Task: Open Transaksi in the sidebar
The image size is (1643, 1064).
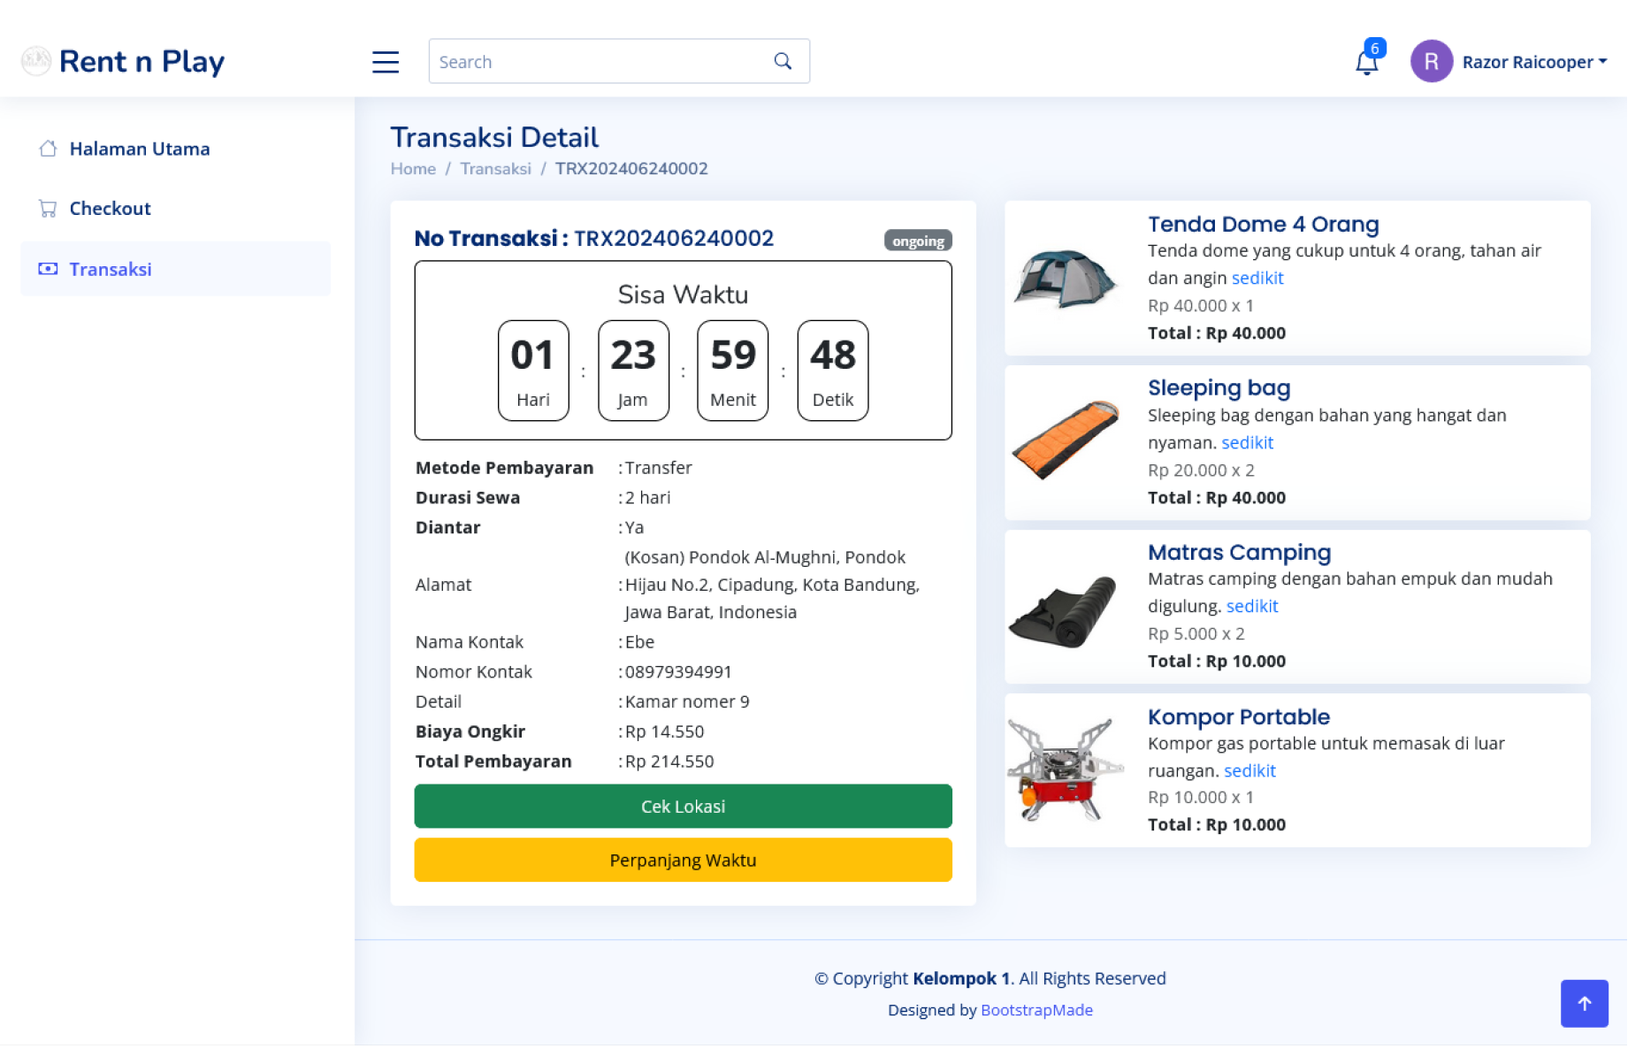Action: 111,269
